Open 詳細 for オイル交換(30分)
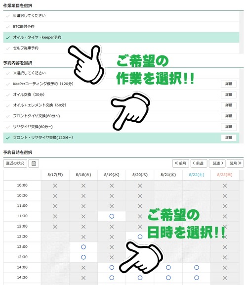The width and height of the screenshot is (247, 285). (x=229, y=95)
